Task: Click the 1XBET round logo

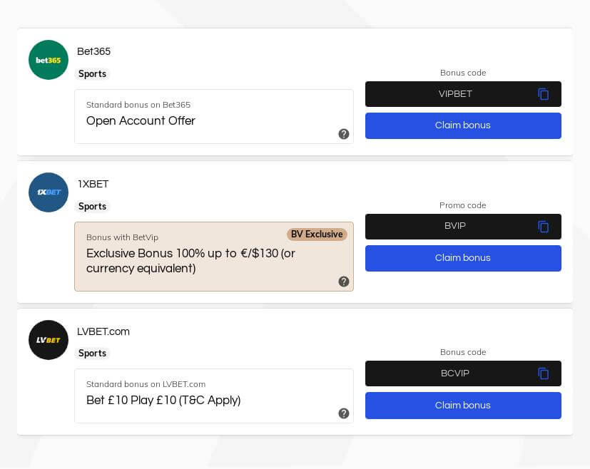Action: click(x=49, y=192)
